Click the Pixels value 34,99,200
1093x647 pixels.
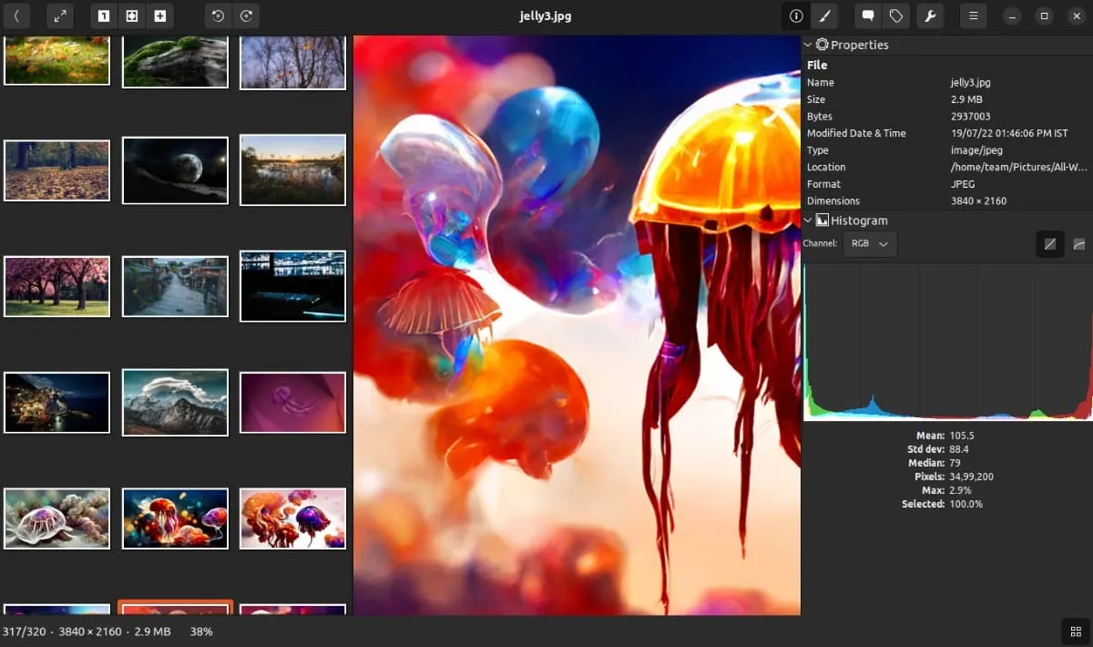971,477
